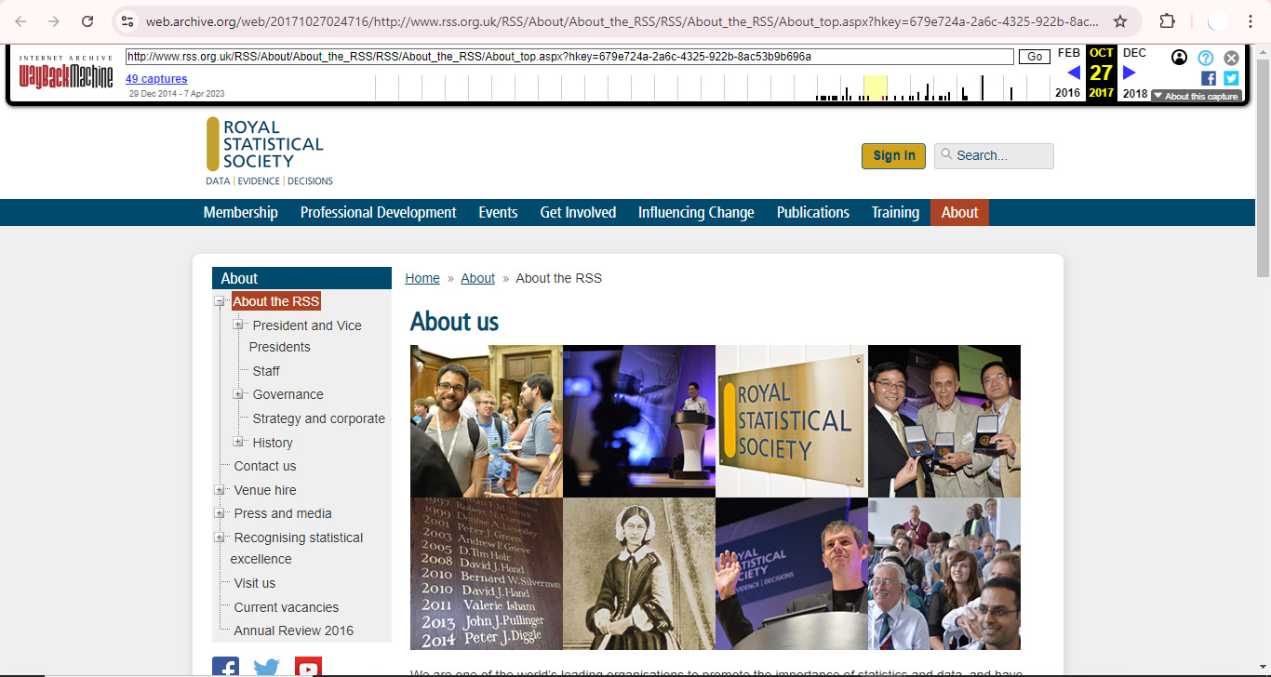Open Contact us in the sidebar

[265, 466]
